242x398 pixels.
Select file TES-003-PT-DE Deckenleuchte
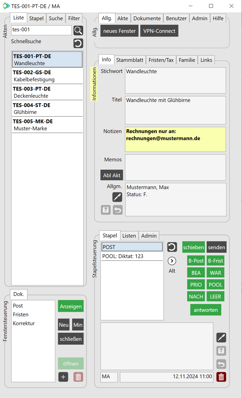[x=47, y=92]
